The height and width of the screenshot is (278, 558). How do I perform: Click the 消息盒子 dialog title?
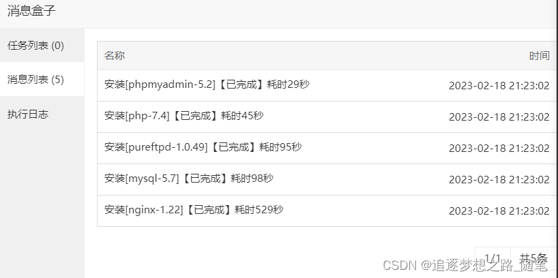click(31, 10)
